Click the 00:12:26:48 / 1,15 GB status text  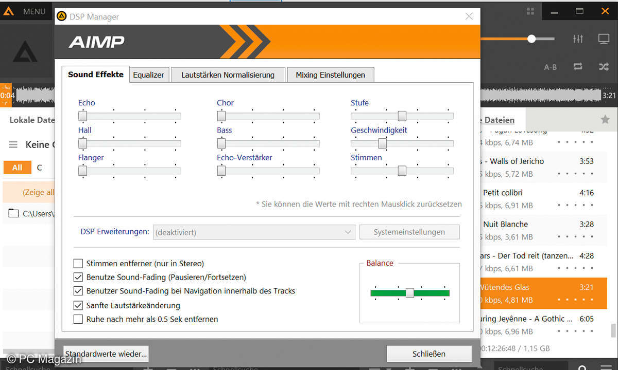click(x=515, y=348)
